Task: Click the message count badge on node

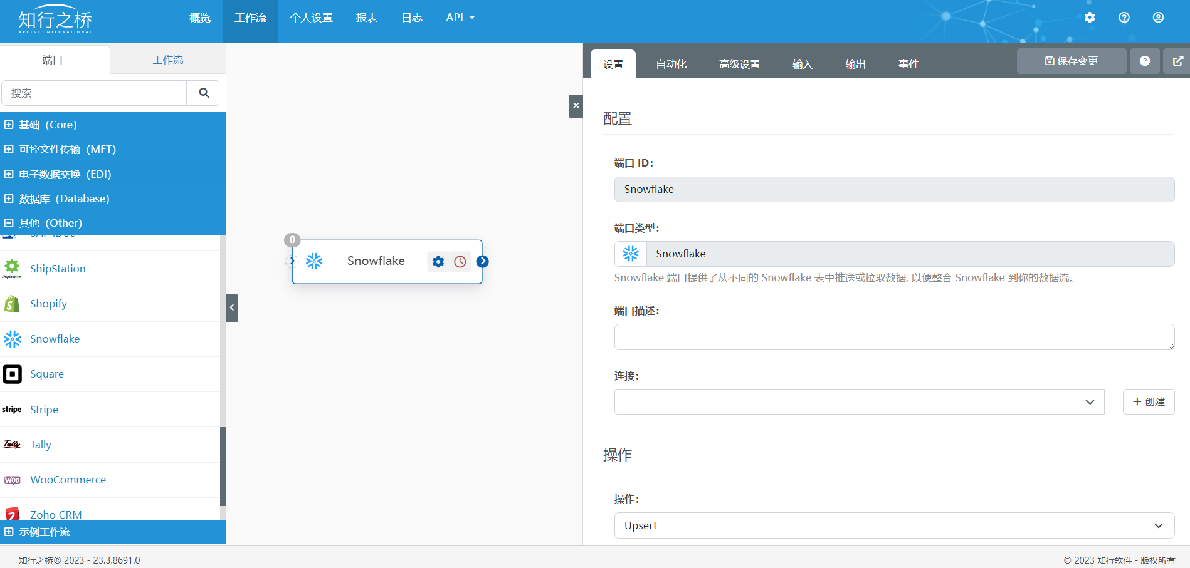Action: click(x=292, y=240)
